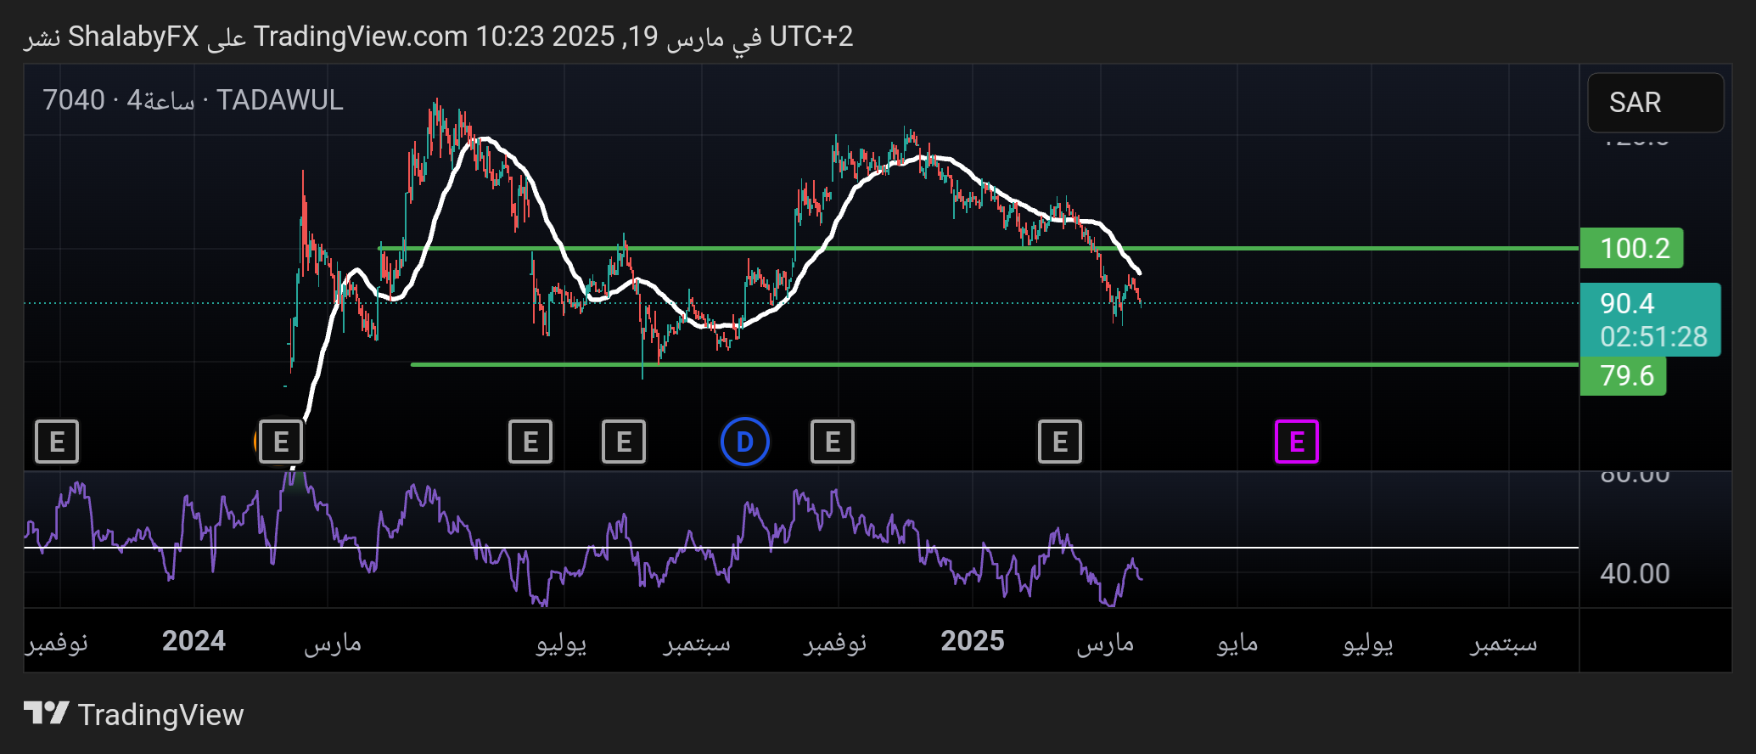Click the earnings E marker just right of the dividend marker
1756x754 pixels.
pos(832,442)
